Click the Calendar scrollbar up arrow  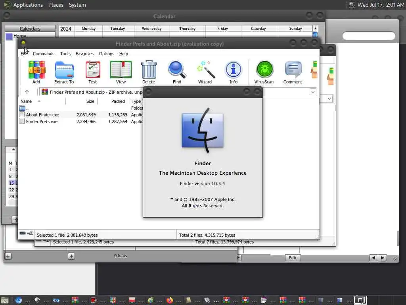click(x=315, y=28)
